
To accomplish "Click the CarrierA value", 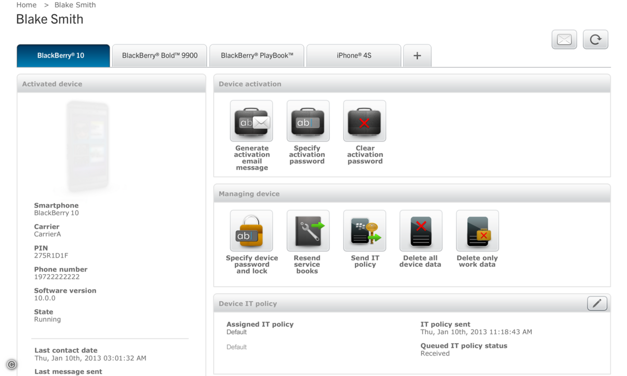I will point(48,234).
